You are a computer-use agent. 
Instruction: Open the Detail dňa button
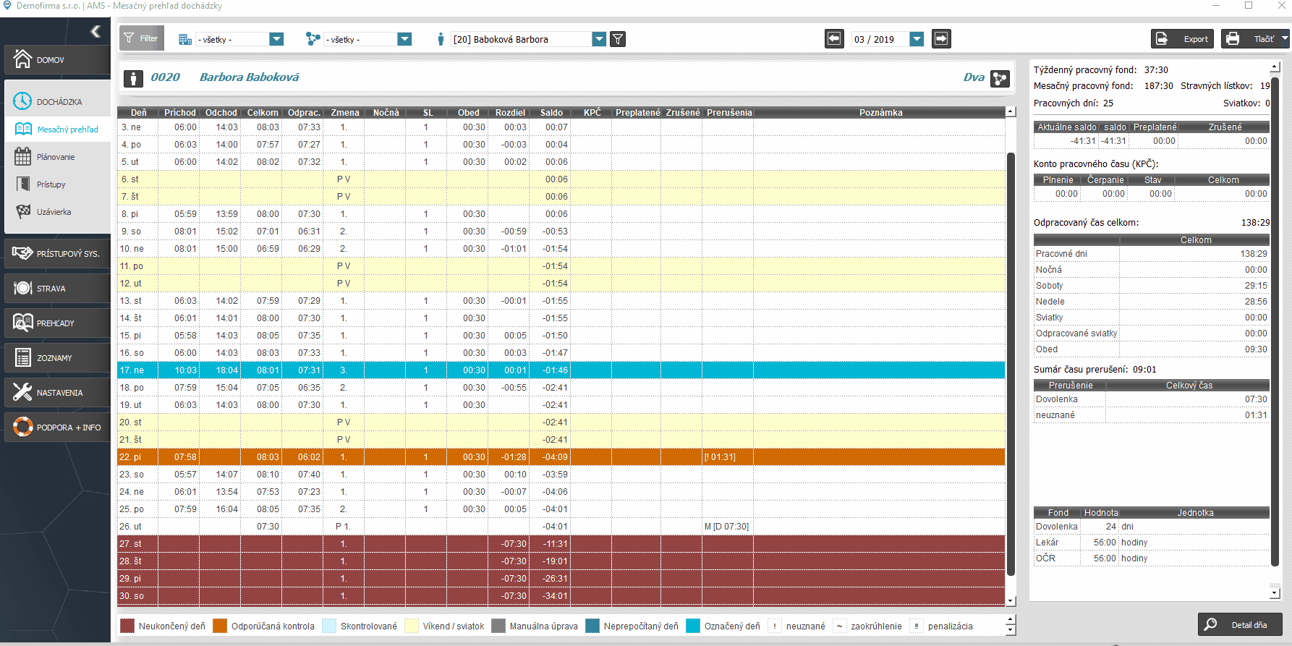point(1240,624)
